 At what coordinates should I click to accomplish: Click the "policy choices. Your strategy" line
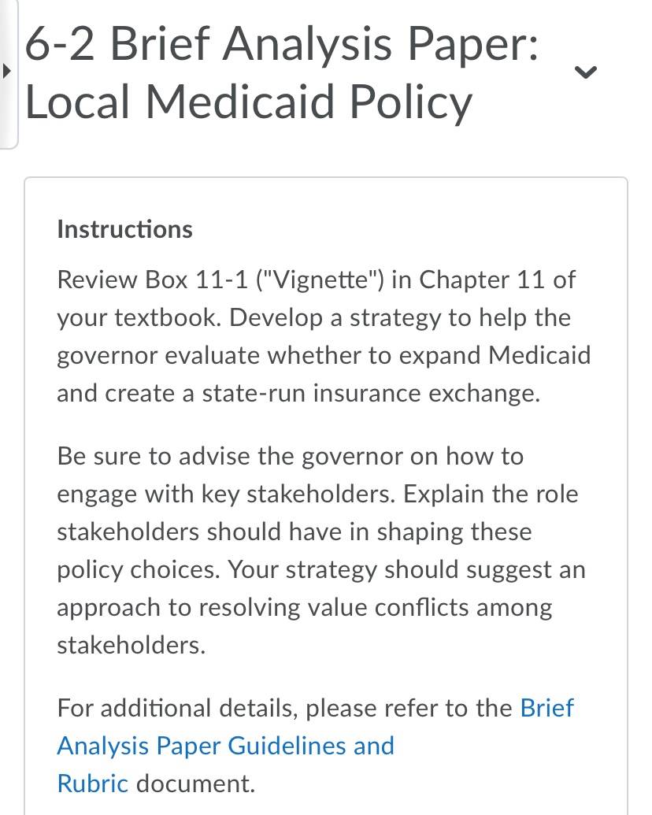point(321,569)
